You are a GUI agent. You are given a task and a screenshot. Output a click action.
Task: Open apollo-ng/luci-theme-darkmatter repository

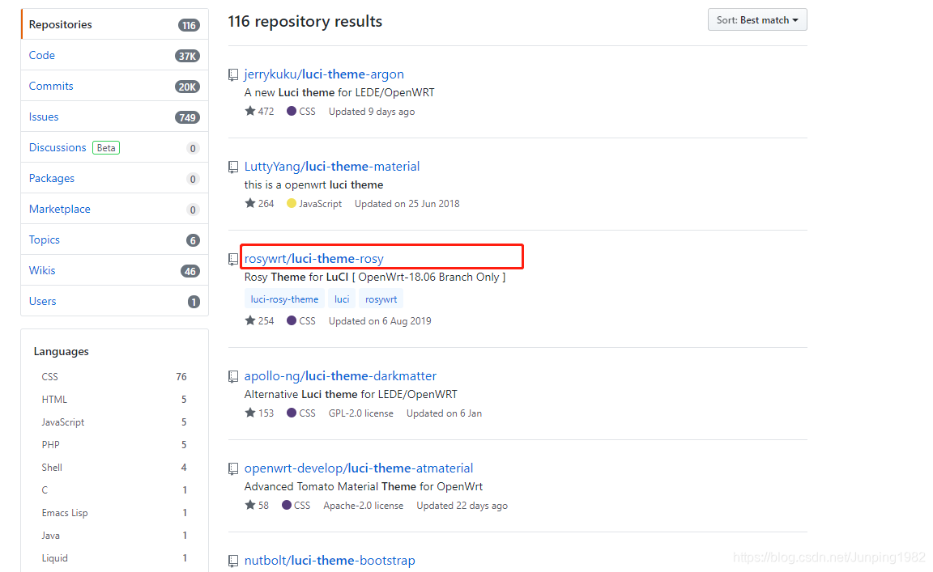340,375
